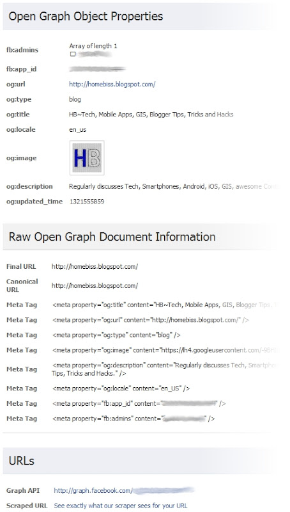Select the 'Scraped URL' label
This screenshot has height=512, width=290.
pos(27,506)
